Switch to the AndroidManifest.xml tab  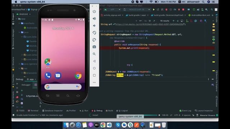coord(199,15)
